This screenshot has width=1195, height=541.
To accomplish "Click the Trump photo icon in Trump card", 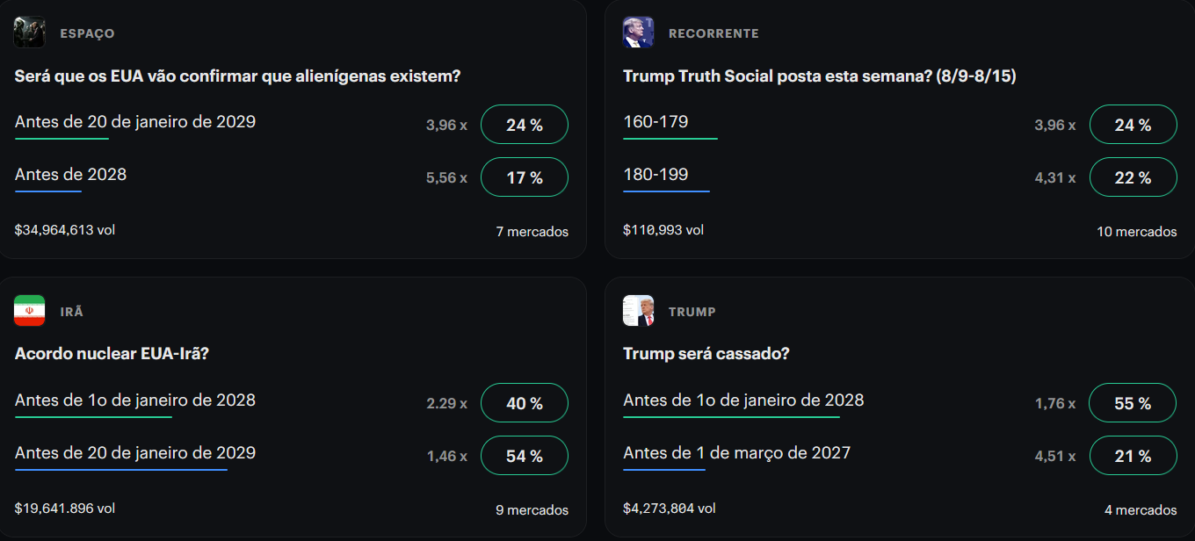I will [x=638, y=311].
